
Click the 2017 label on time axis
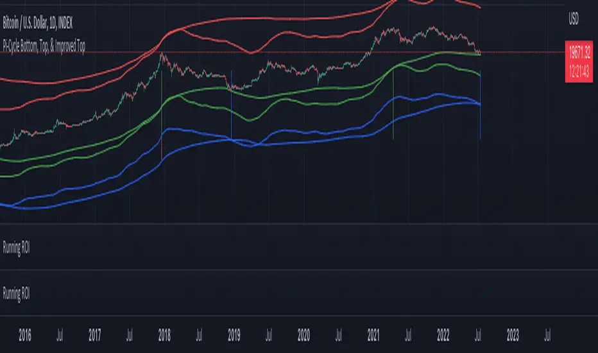(94, 334)
